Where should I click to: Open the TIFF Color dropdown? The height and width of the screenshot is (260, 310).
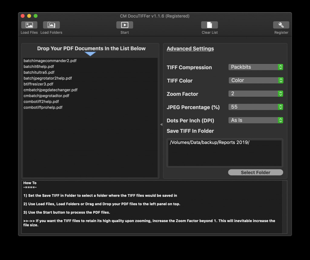point(256,80)
